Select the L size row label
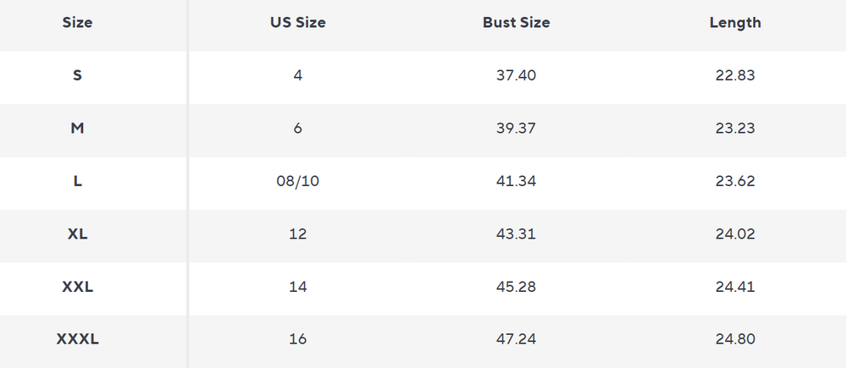847x368 pixels. pos(77,181)
